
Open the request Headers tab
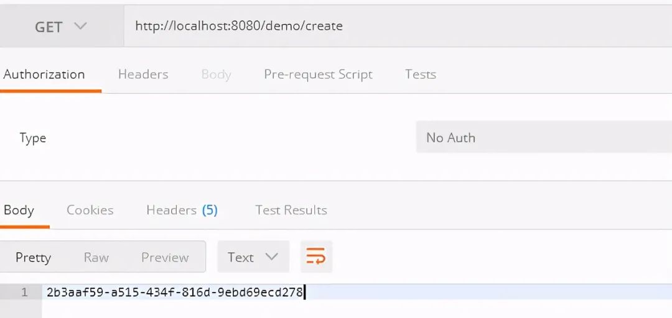(143, 75)
